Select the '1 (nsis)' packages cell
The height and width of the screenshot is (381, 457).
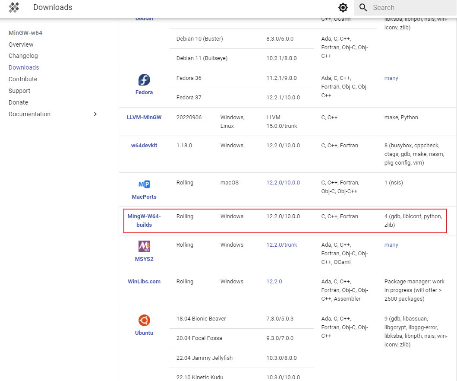point(394,183)
